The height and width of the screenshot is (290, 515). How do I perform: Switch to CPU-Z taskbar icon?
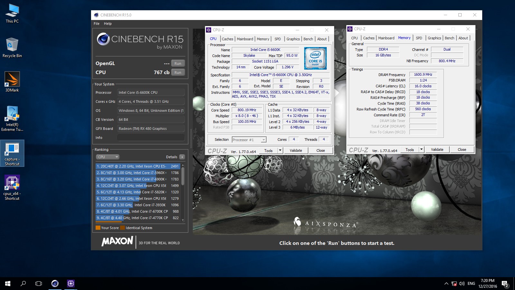point(71,284)
